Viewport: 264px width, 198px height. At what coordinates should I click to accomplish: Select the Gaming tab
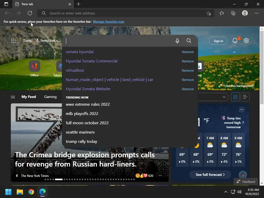pos(50,97)
